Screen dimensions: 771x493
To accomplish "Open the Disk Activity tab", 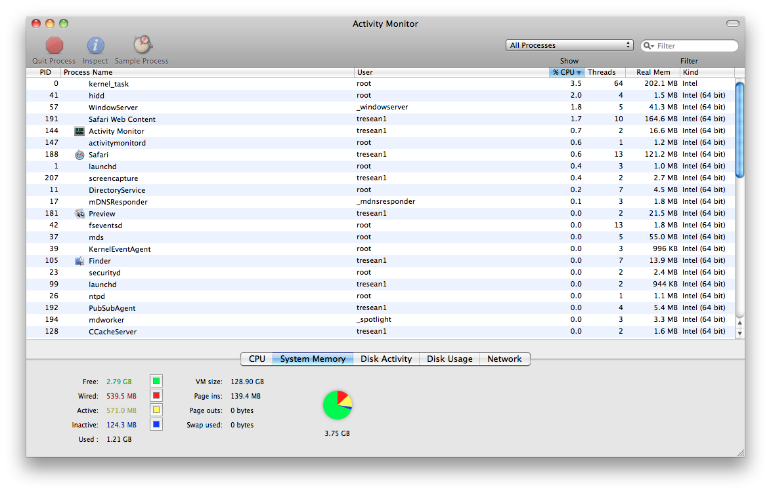I will [386, 359].
